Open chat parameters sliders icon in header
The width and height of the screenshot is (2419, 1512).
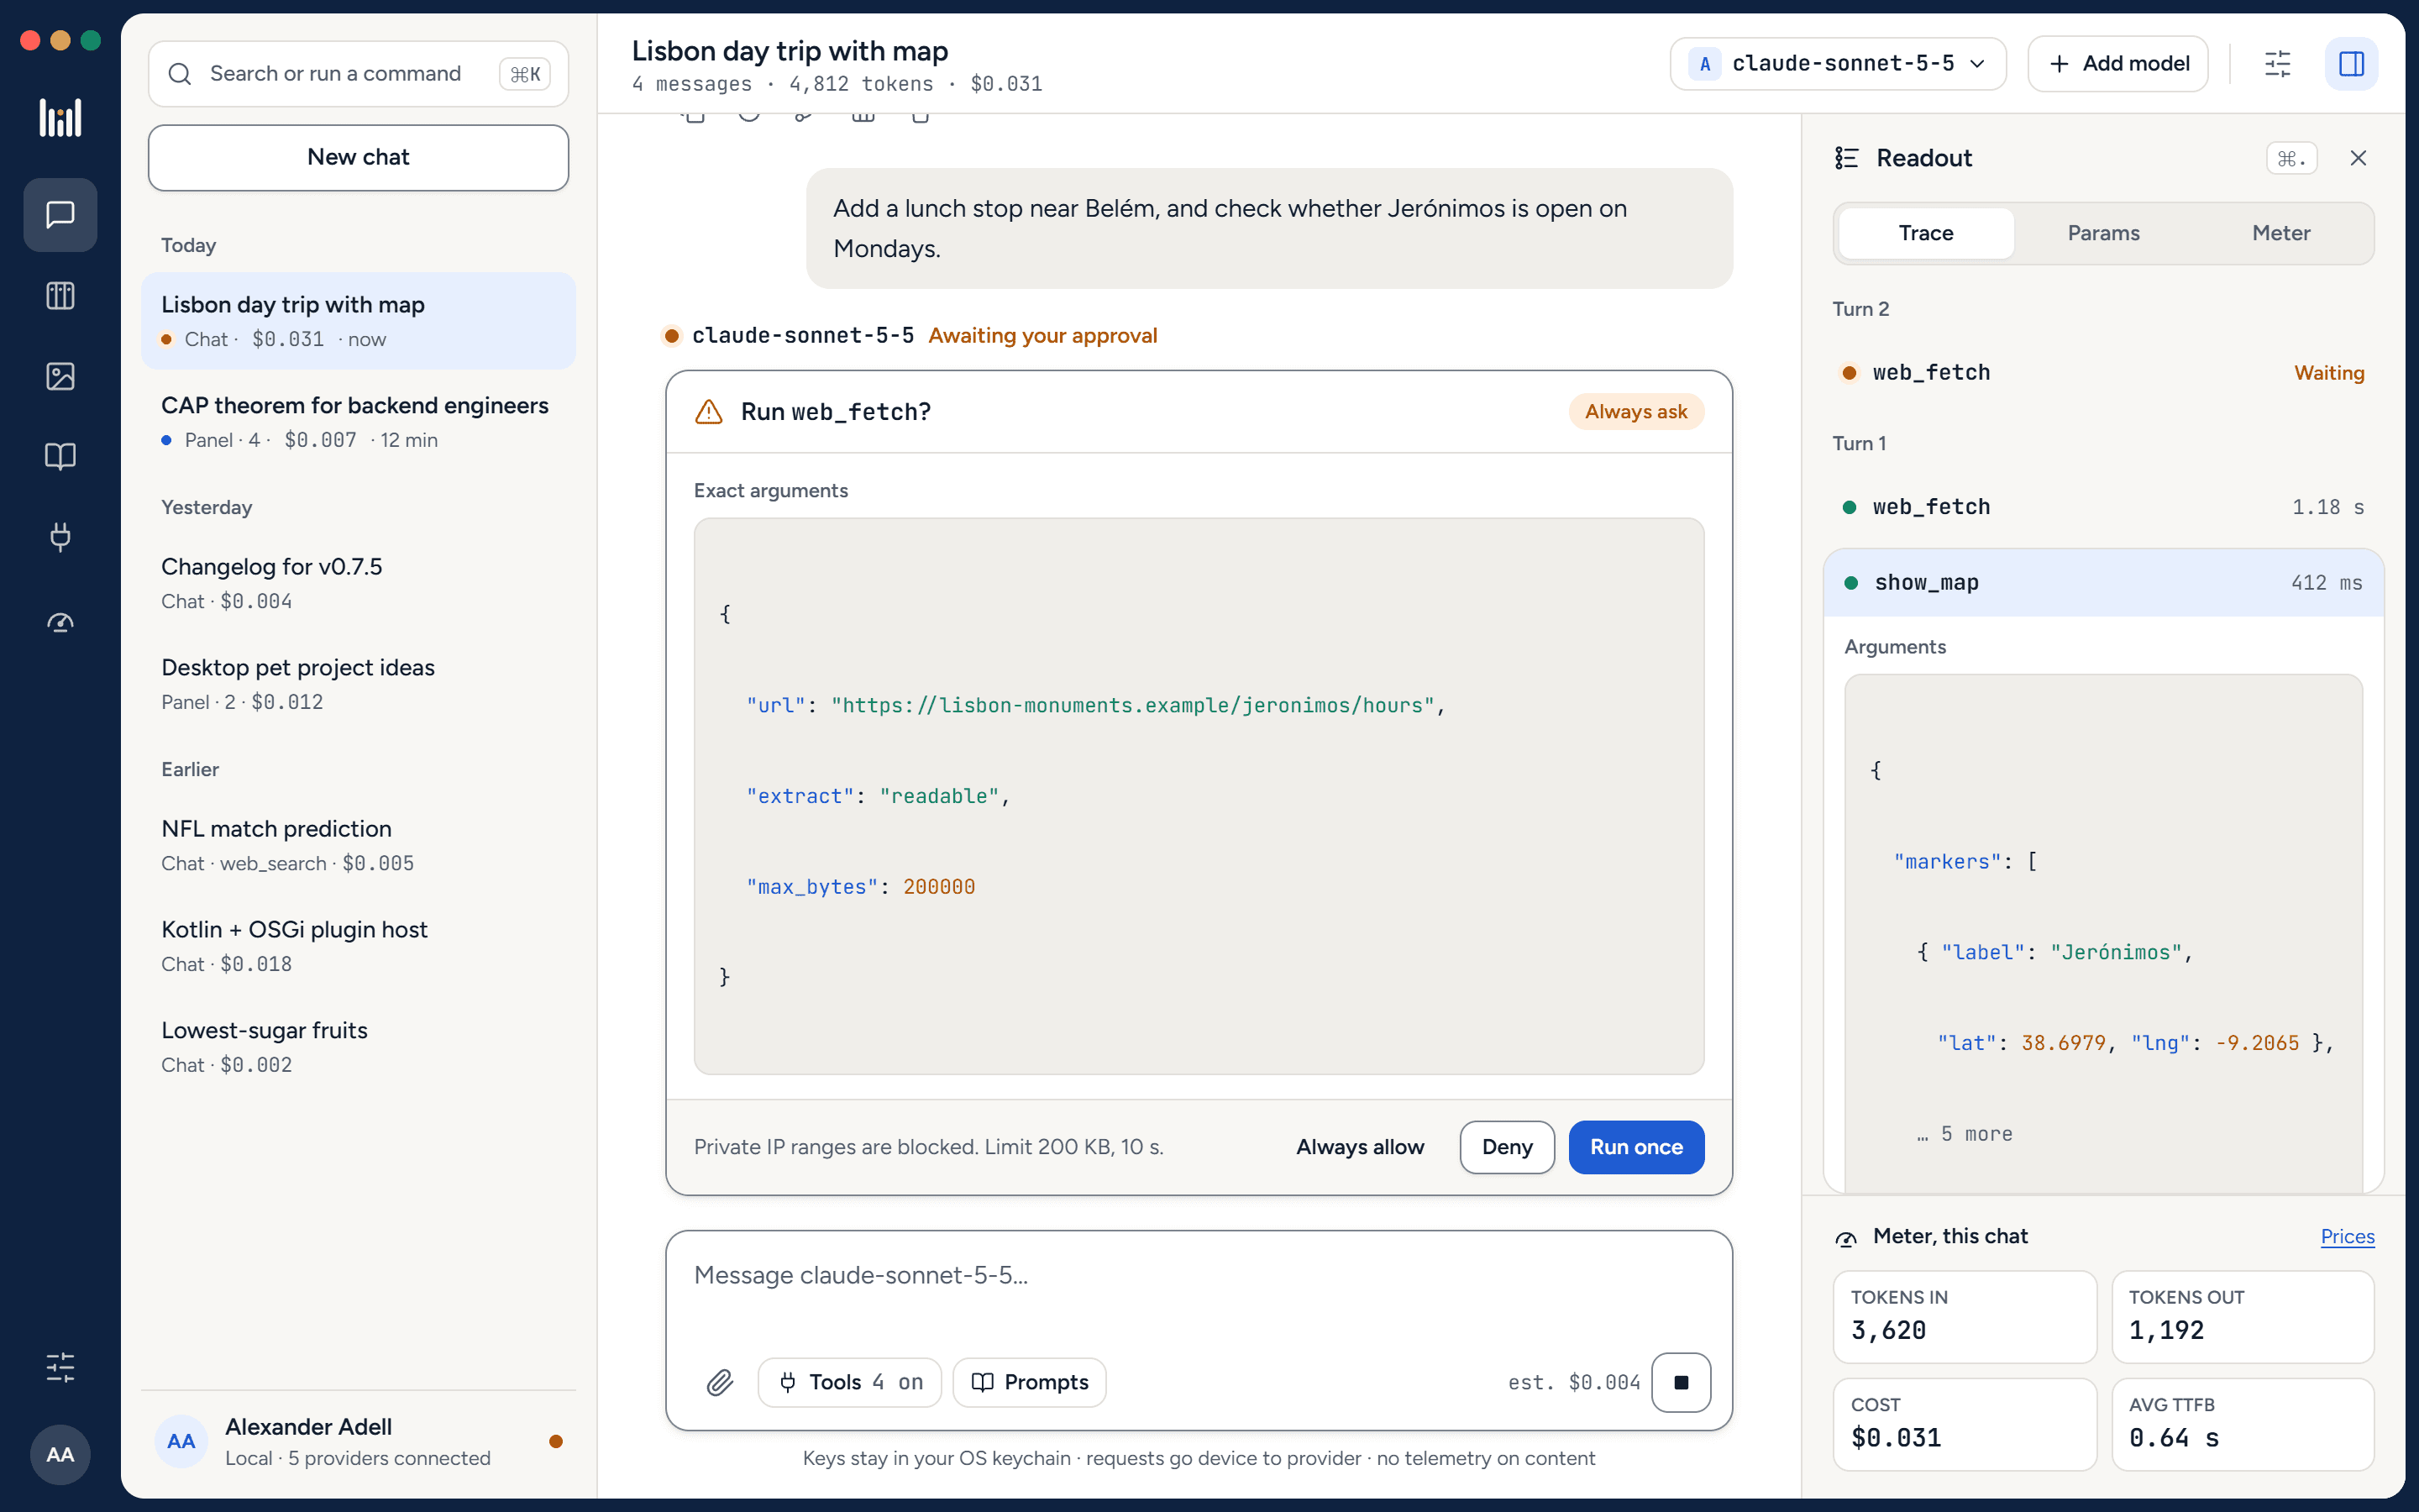pyautogui.click(x=2277, y=64)
